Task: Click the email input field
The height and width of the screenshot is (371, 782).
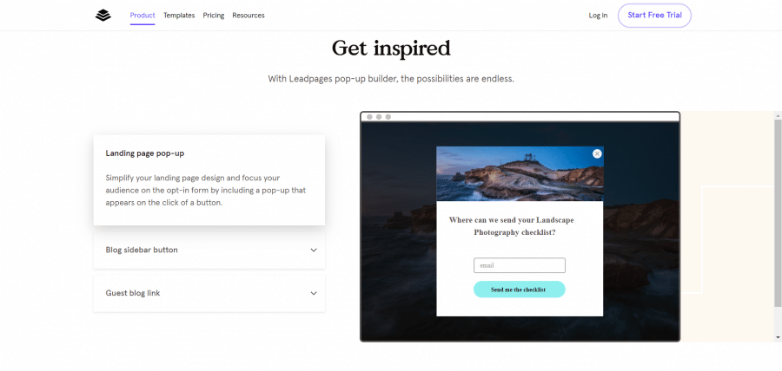Action: (520, 265)
